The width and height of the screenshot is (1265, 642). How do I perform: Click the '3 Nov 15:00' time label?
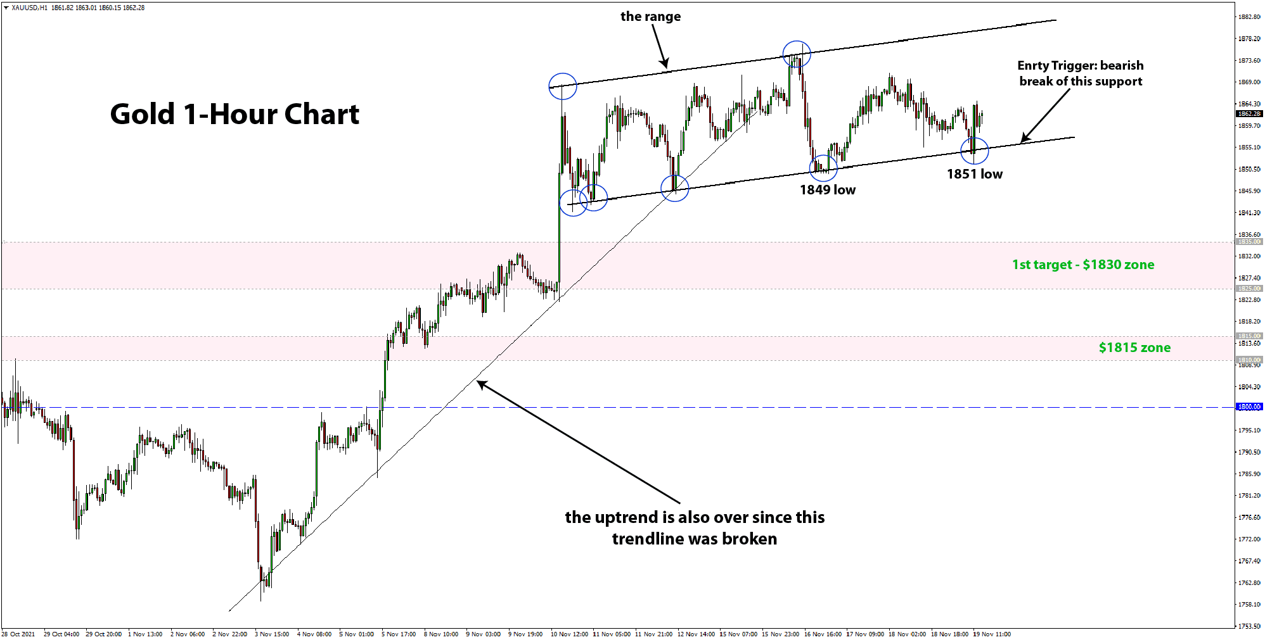(272, 634)
